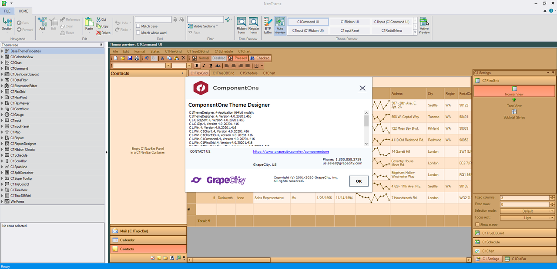557x269 pixels.
Task: Open the Selection mode dropdown
Action: [527, 211]
